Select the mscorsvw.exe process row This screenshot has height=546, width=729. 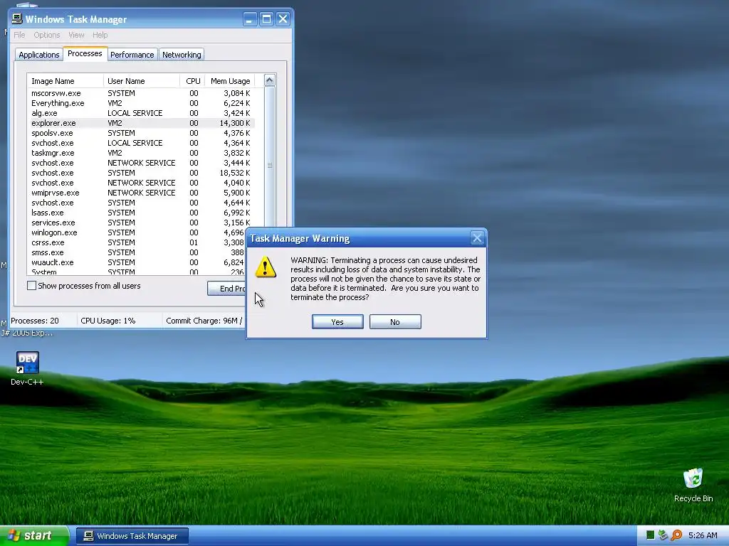click(x=141, y=93)
